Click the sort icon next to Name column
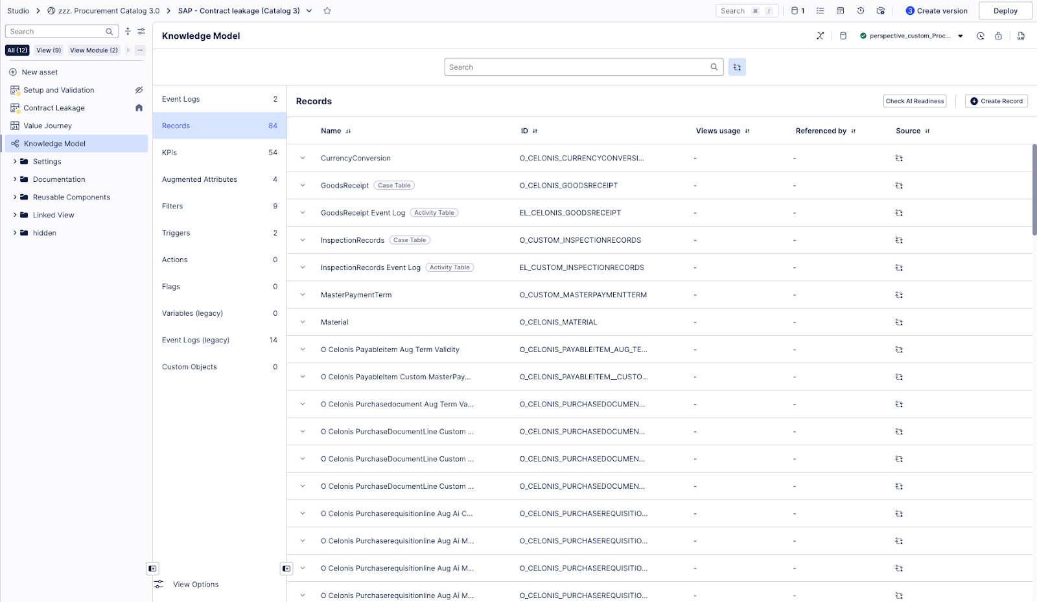The image size is (1037, 602). pos(348,131)
